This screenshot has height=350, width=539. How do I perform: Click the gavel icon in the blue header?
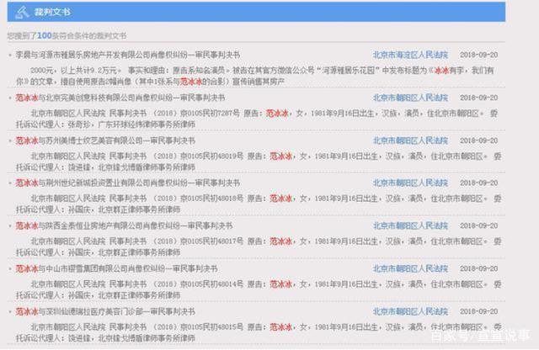23,12
